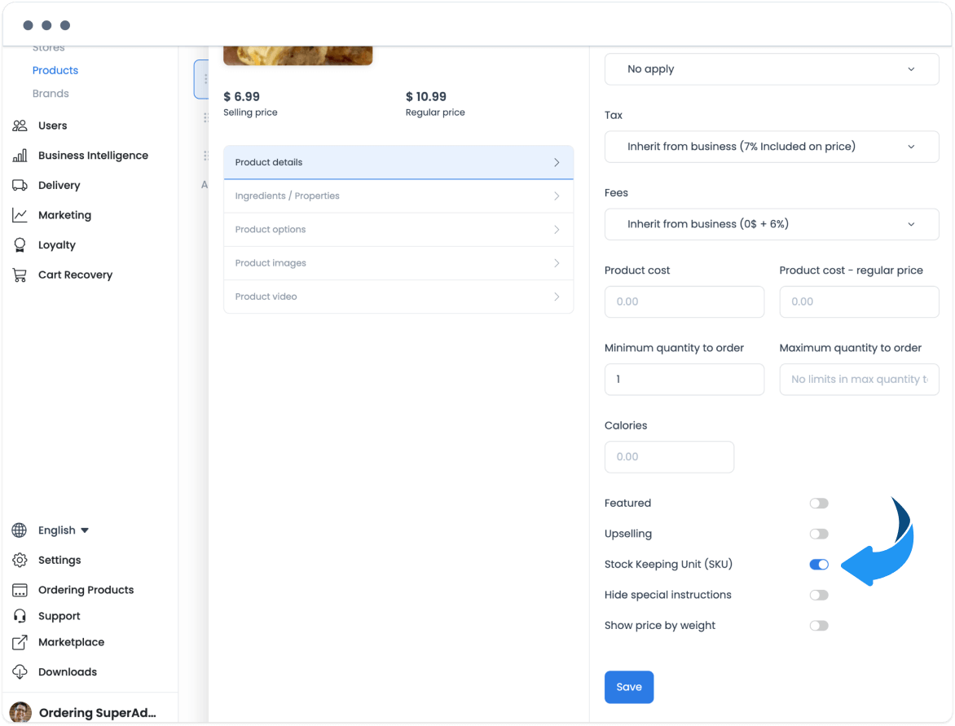Click the Maximum quantity to order field
The height and width of the screenshot is (726, 955).
pyautogui.click(x=859, y=379)
